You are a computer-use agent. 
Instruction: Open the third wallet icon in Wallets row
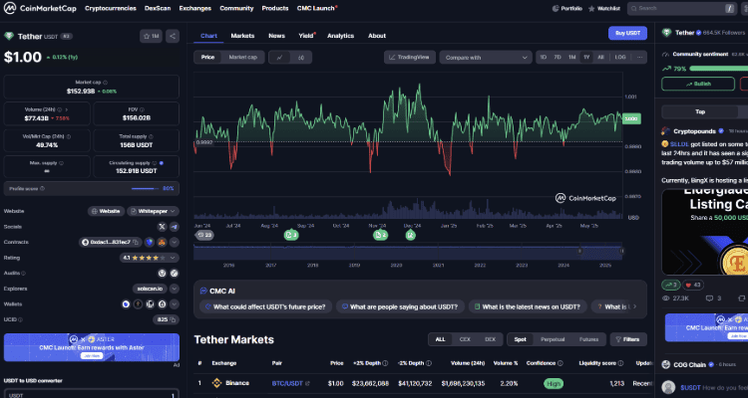(151, 304)
